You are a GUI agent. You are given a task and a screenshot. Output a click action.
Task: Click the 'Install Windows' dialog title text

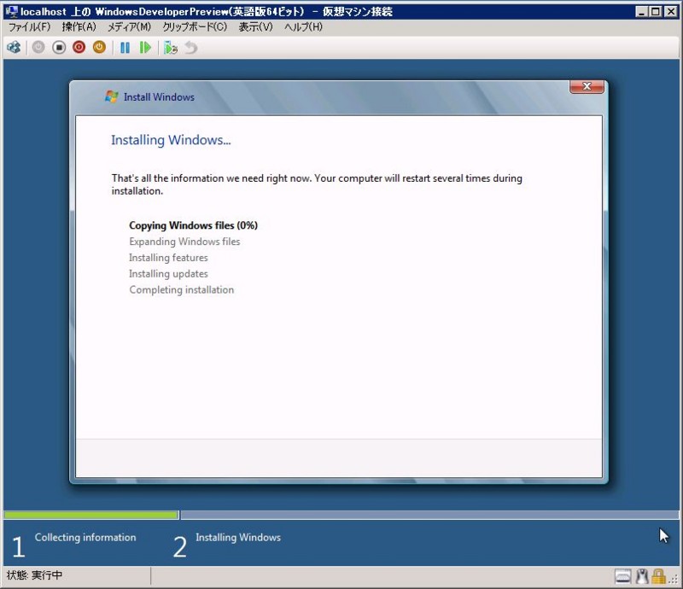tap(159, 96)
